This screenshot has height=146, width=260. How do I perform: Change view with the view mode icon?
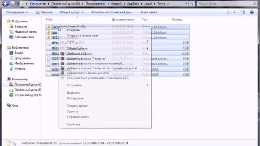[x=229, y=12]
